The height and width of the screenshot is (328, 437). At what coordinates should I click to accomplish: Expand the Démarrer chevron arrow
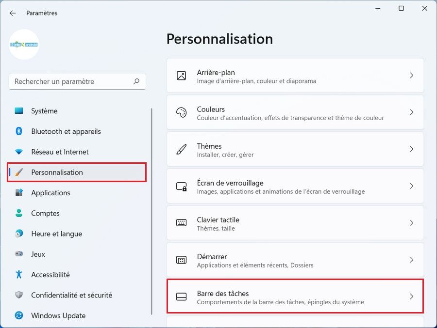411,260
